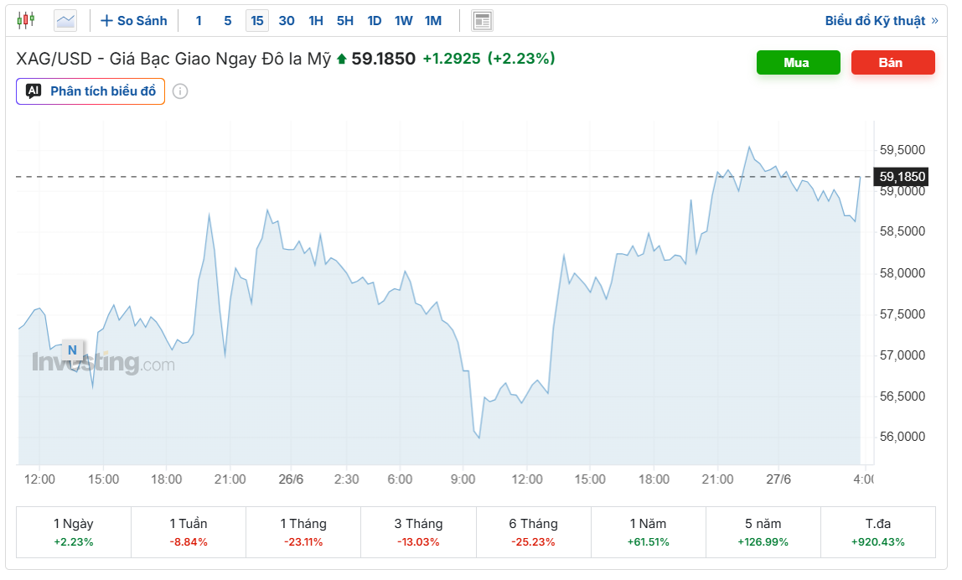This screenshot has height=580, width=962.
Task: Click the 57,0000 axis price label
Action: click(x=903, y=355)
